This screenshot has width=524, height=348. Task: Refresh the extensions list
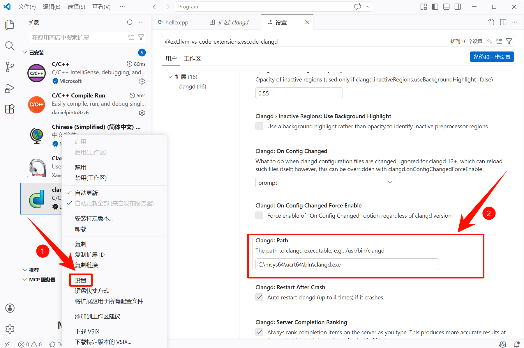(130, 22)
